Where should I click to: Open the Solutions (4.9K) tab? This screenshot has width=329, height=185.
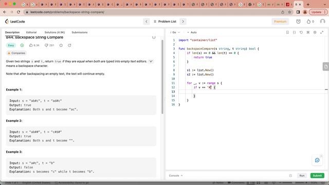point(54,32)
